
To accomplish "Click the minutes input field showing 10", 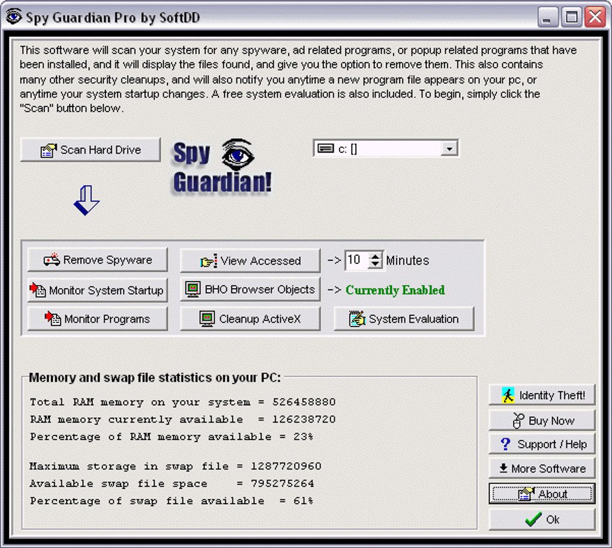I will click(x=357, y=260).
